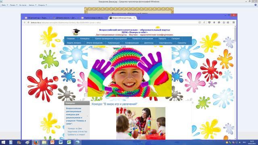Image resolution: width=258 pixels, height=145 pixels.
Task: Switch to the 'Добавить новость' tab
Action: [66, 18]
